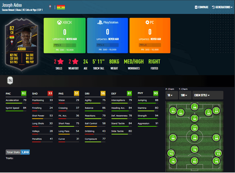The image size is (235, 173).
Task: Click the PC Origin logo icon
Action: (147, 23)
